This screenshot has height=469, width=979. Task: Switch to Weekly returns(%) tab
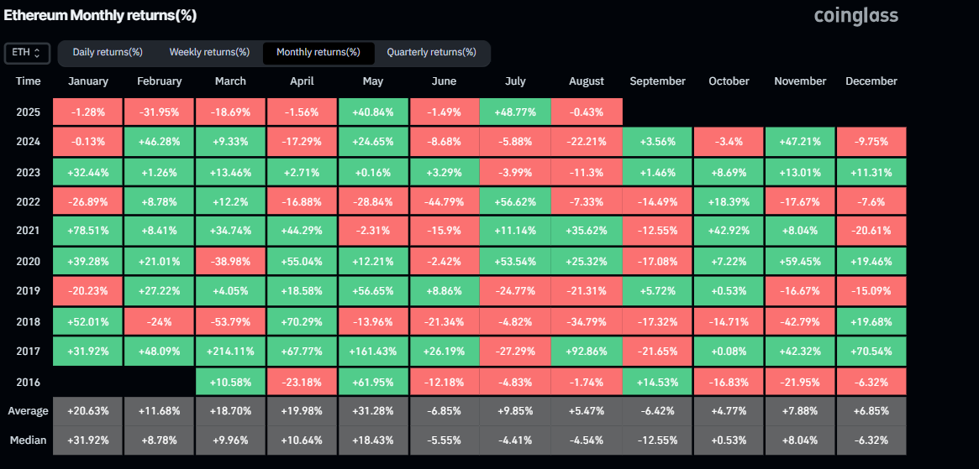pyautogui.click(x=209, y=52)
